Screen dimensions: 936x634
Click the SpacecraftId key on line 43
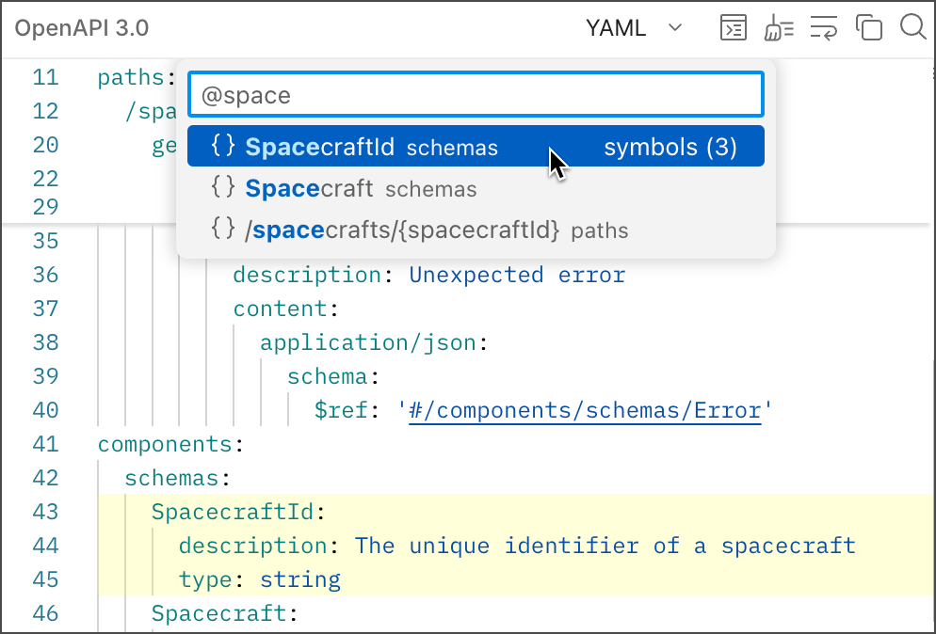point(234,512)
